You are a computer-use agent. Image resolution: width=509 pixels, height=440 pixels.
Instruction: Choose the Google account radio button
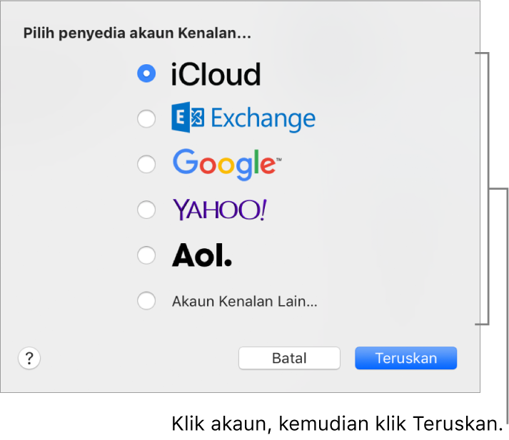tap(146, 164)
